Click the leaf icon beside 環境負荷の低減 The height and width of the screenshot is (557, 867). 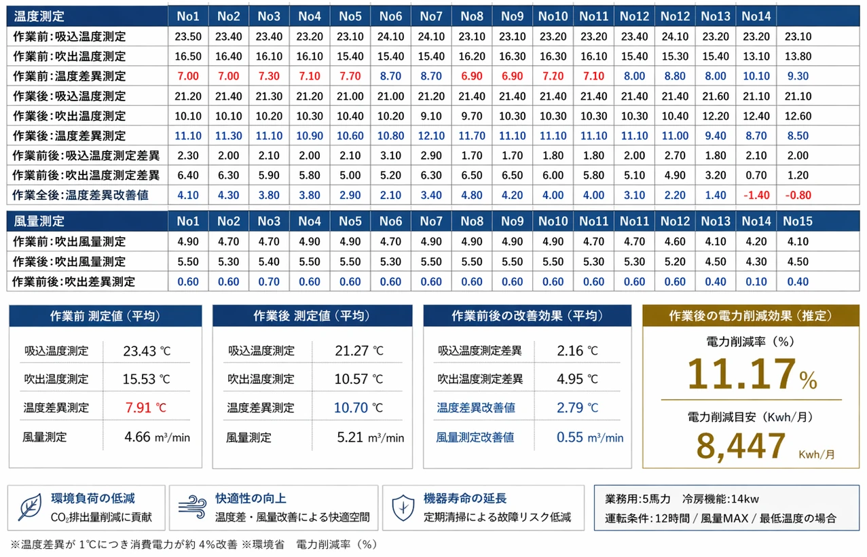(29, 508)
